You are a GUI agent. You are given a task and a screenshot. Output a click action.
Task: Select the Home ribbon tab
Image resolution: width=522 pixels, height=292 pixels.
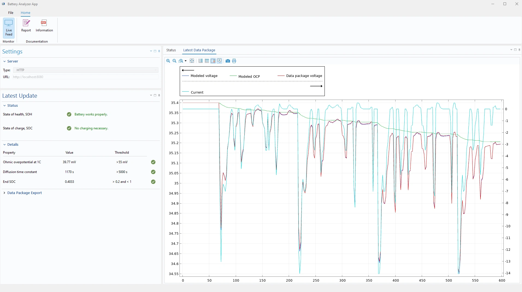[x=25, y=13]
